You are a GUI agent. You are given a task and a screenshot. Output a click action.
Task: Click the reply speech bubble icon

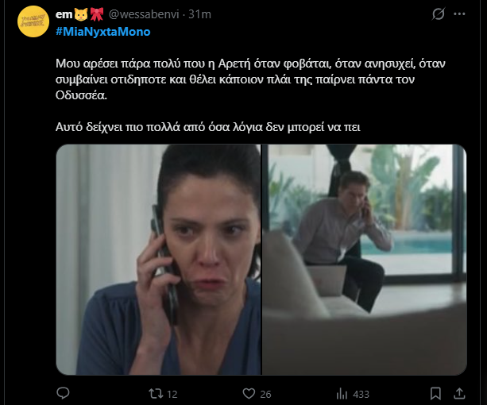click(63, 392)
